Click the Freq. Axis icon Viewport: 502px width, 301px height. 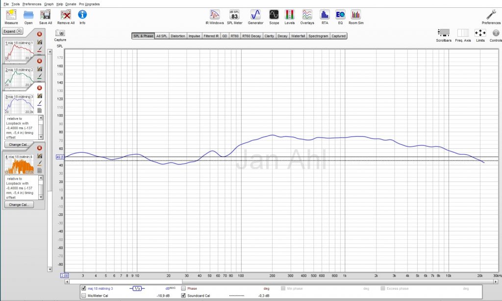point(463,33)
